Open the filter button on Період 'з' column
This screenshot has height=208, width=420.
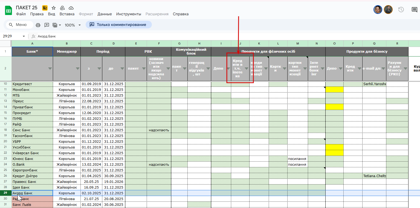click(x=99, y=69)
